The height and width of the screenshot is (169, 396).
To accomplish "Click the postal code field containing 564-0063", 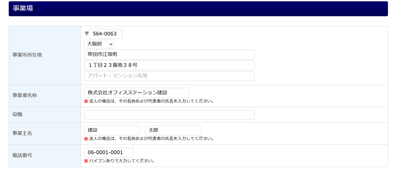I will click(x=105, y=34).
